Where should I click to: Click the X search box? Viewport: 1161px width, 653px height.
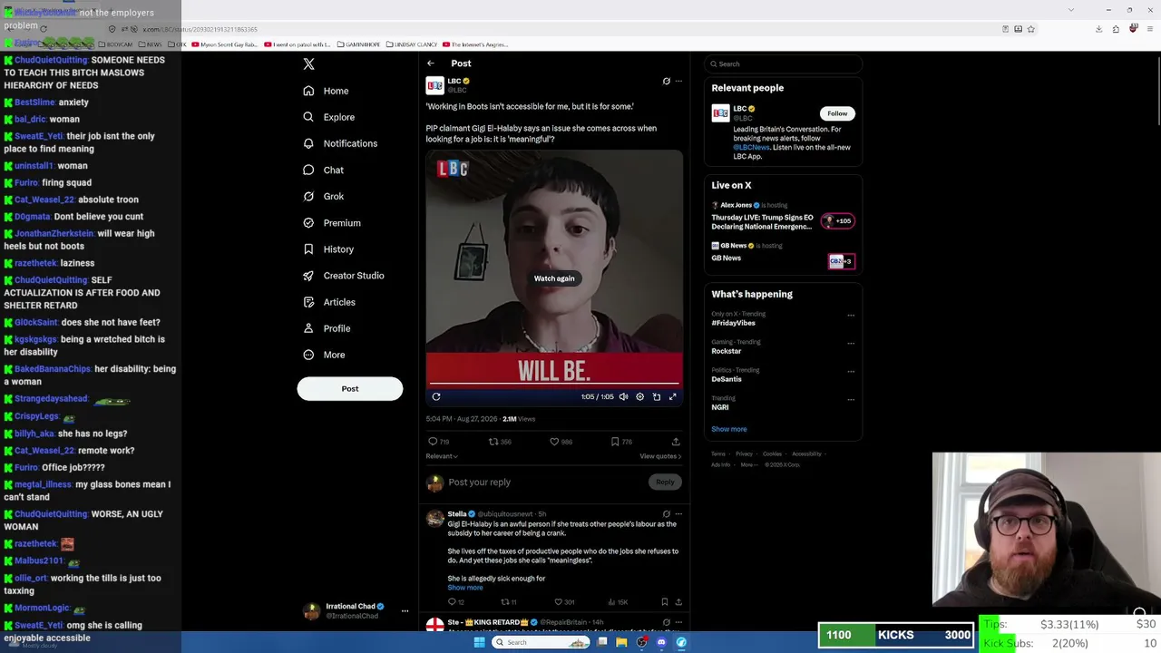(783, 63)
